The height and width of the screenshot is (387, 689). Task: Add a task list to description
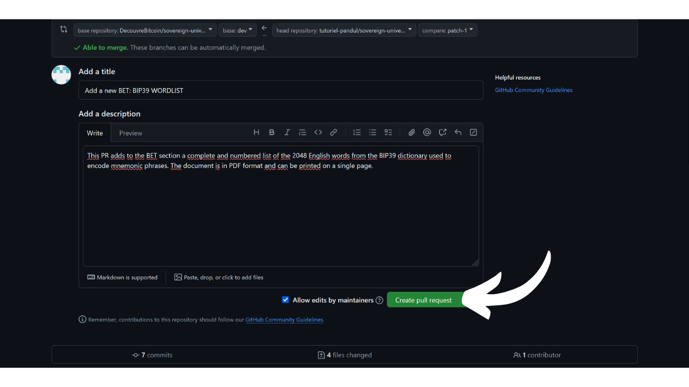pos(388,132)
